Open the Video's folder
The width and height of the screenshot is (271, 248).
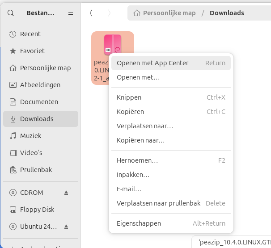(31, 153)
